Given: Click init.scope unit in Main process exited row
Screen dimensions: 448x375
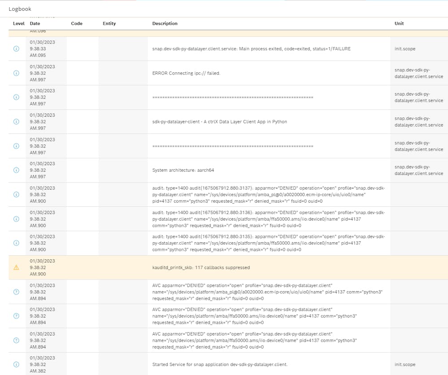Looking at the screenshot, I should click(x=405, y=48).
